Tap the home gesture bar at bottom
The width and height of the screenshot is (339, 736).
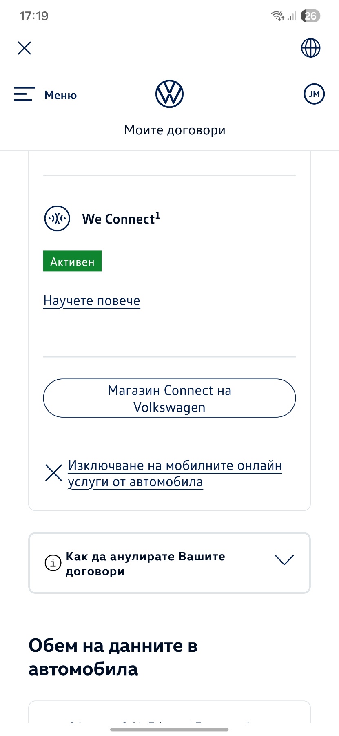169,729
